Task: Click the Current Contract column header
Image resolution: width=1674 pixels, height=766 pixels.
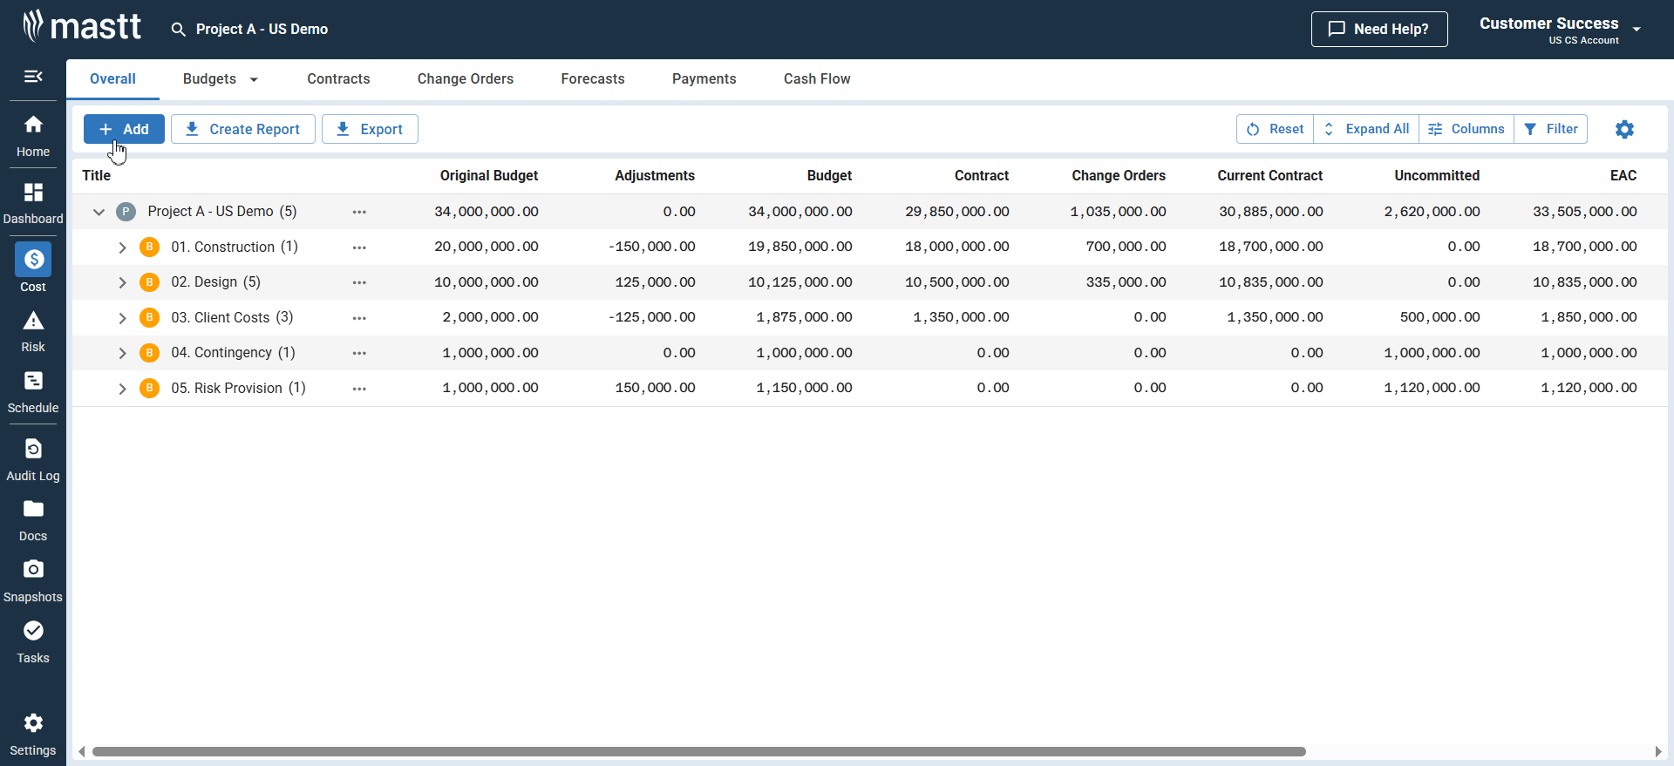Action: tap(1270, 176)
